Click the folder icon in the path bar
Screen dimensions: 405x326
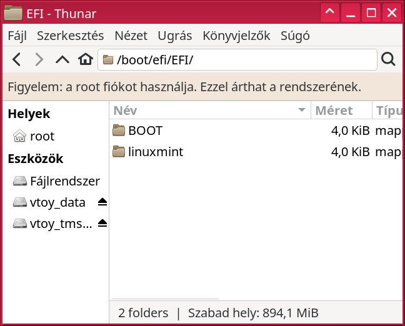(108, 59)
